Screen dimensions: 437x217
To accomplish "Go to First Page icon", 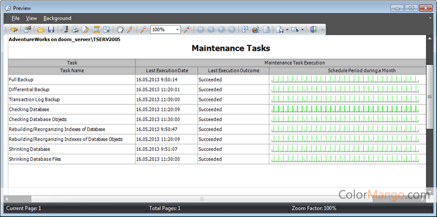I will [x=201, y=29].
